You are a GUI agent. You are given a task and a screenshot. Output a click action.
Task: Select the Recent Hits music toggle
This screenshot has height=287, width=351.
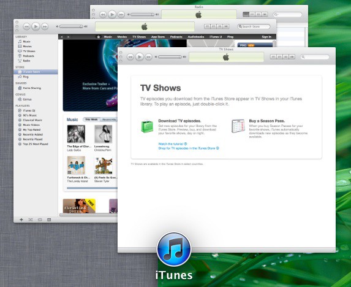[x=109, y=120]
